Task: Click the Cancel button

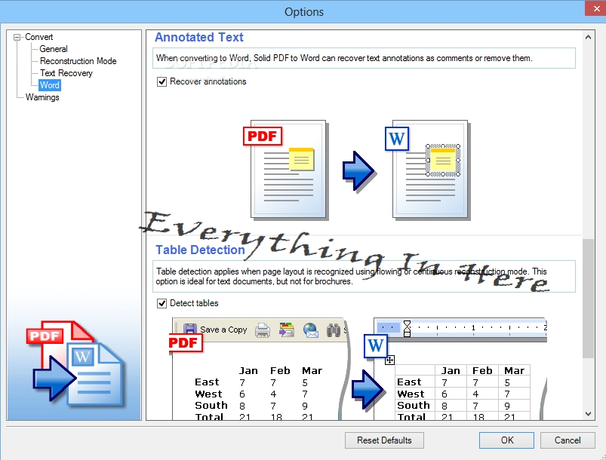Action: coord(568,440)
